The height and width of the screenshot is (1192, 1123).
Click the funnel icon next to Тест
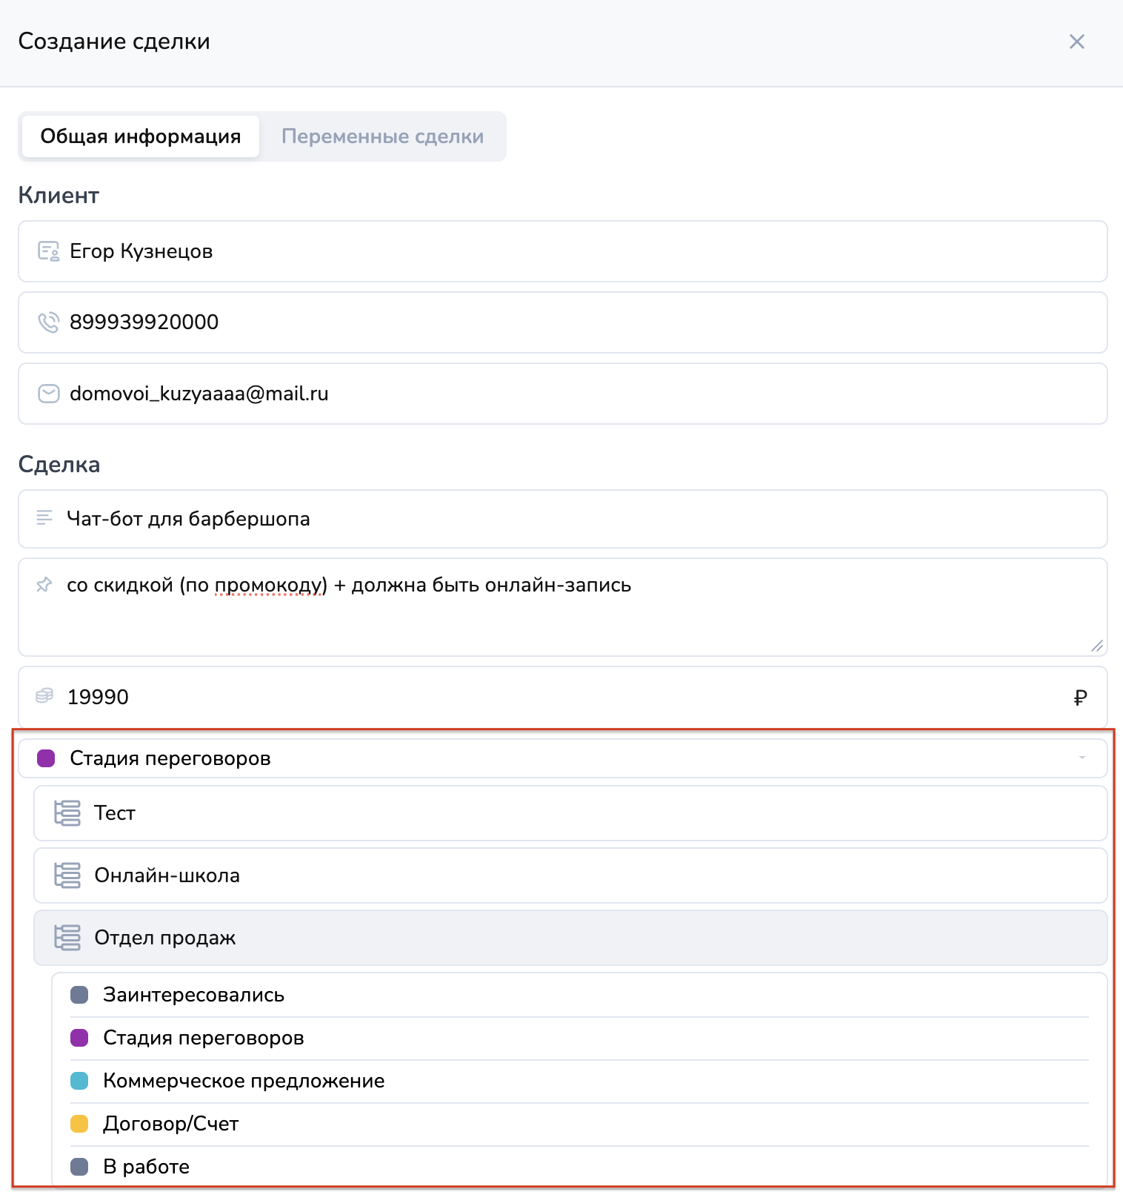coord(67,813)
